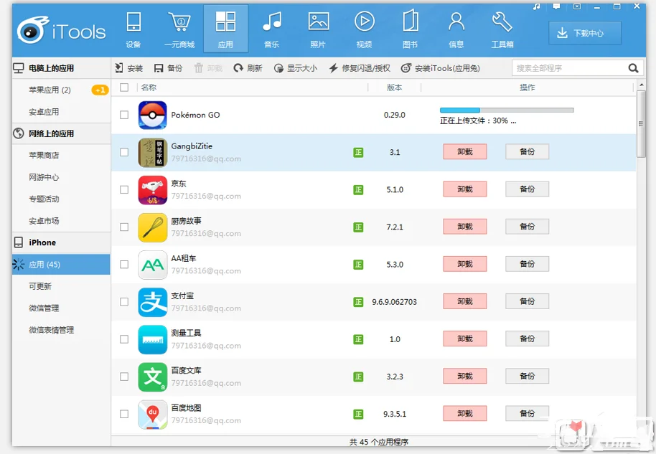Open the 下载中心 download center

click(x=585, y=33)
